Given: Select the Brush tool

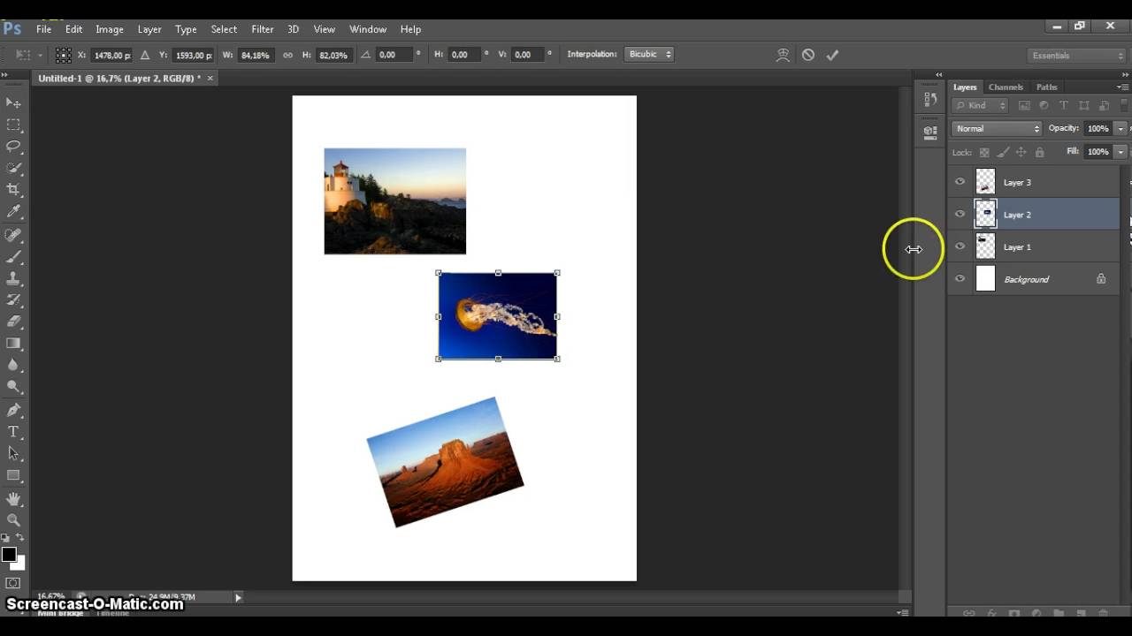Looking at the screenshot, I should point(13,257).
